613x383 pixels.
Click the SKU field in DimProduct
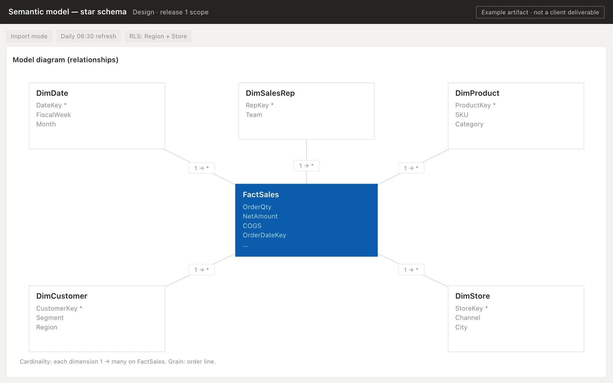[462, 115]
